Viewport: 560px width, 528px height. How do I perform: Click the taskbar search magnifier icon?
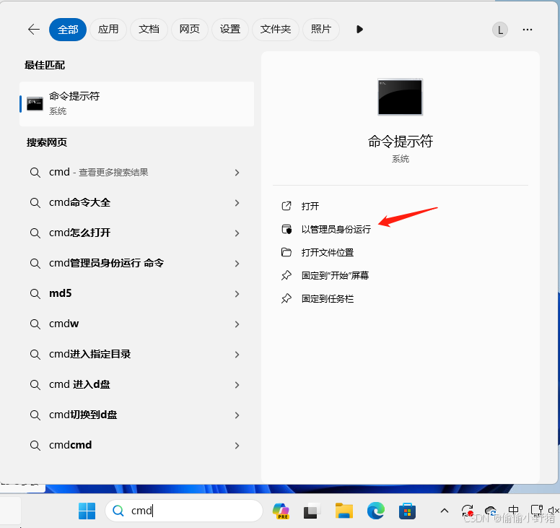click(118, 511)
